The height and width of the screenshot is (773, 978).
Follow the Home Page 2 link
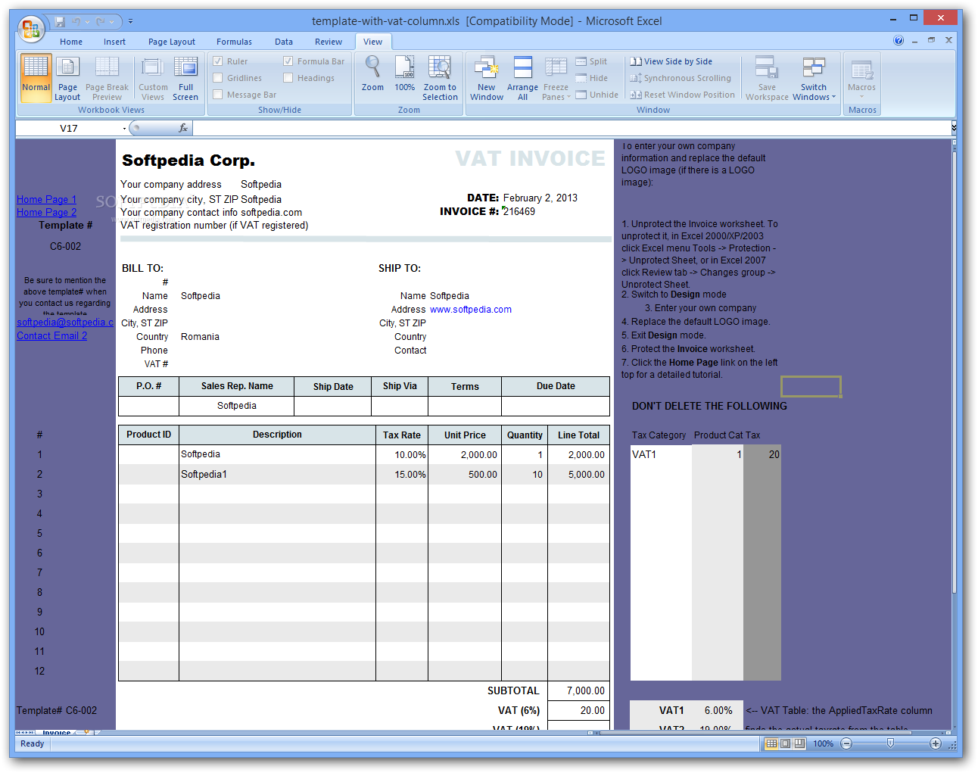47,213
